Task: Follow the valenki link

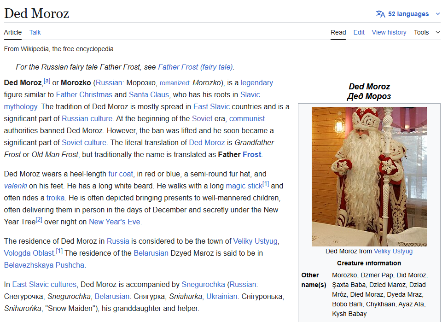Action: 16,186
